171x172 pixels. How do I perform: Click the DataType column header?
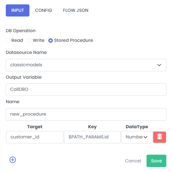(x=137, y=127)
